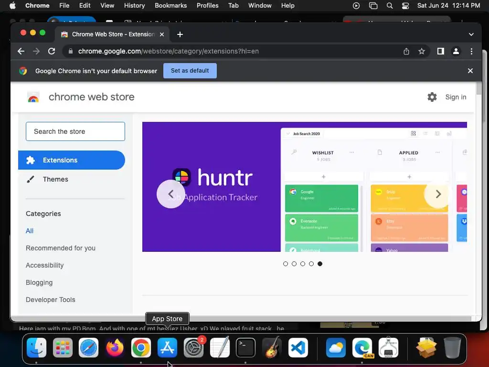Open the Edit menu
This screenshot has height=367, width=489.
pos(85,5)
